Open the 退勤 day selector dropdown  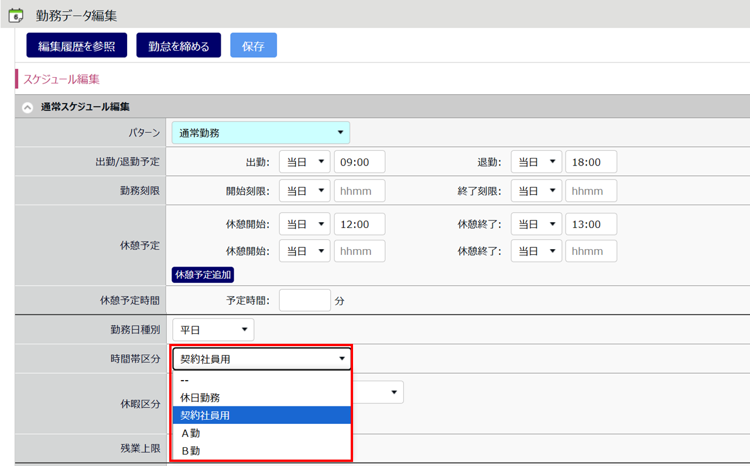(x=536, y=162)
